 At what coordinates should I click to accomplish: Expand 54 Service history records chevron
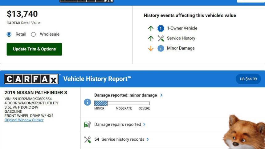coord(148,139)
